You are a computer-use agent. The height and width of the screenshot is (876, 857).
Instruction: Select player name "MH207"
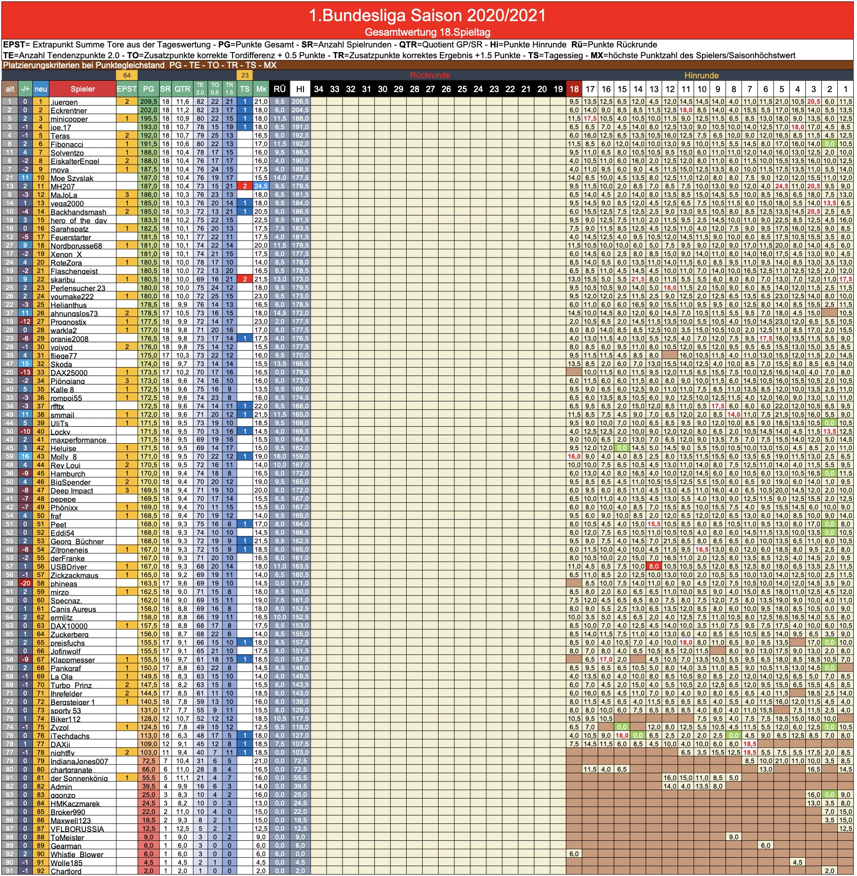62,186
